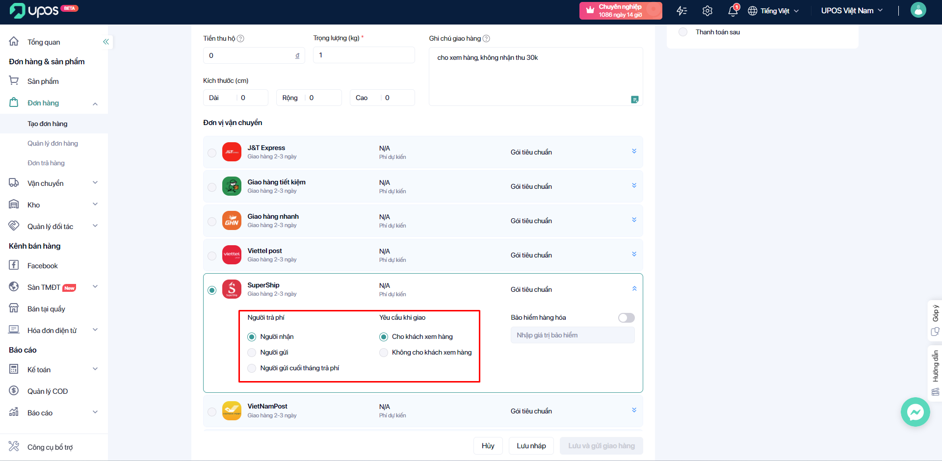This screenshot has width=942, height=461.
Task: Open Quản lý đơn hàng menu item
Action: [x=52, y=144]
